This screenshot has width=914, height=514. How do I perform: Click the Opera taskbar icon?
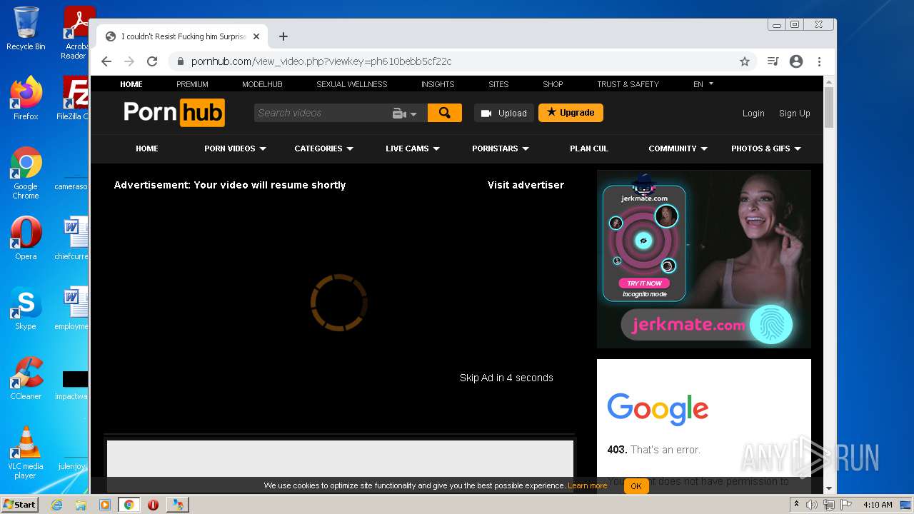[153, 505]
